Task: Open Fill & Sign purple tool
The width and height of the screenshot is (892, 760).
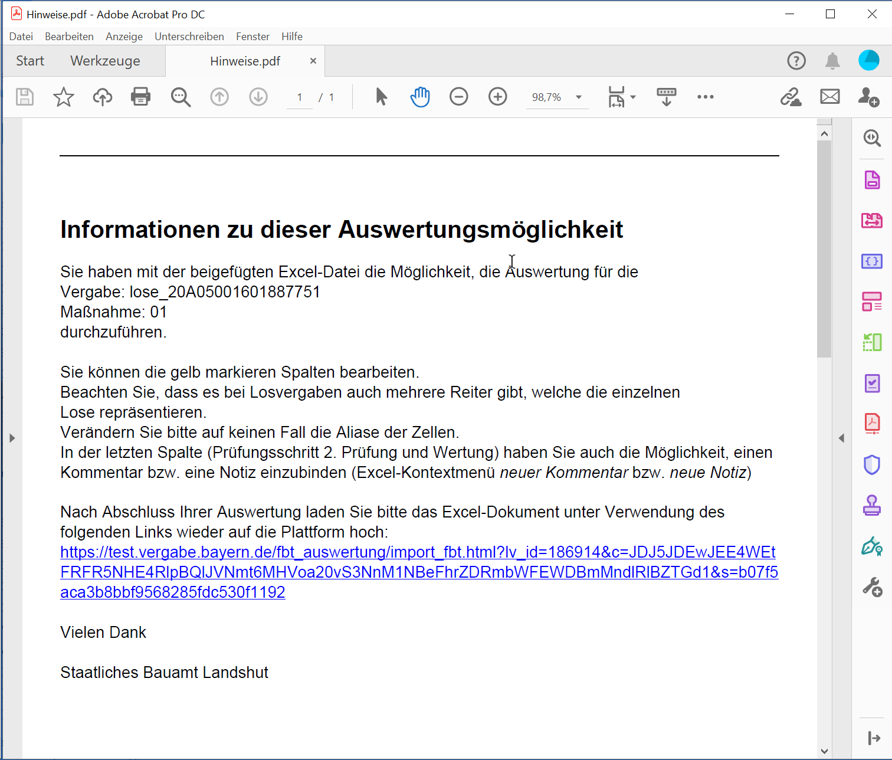Action: click(x=872, y=384)
